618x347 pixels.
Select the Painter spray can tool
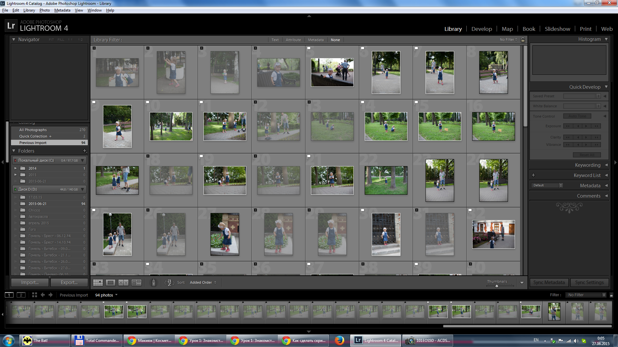(x=154, y=282)
